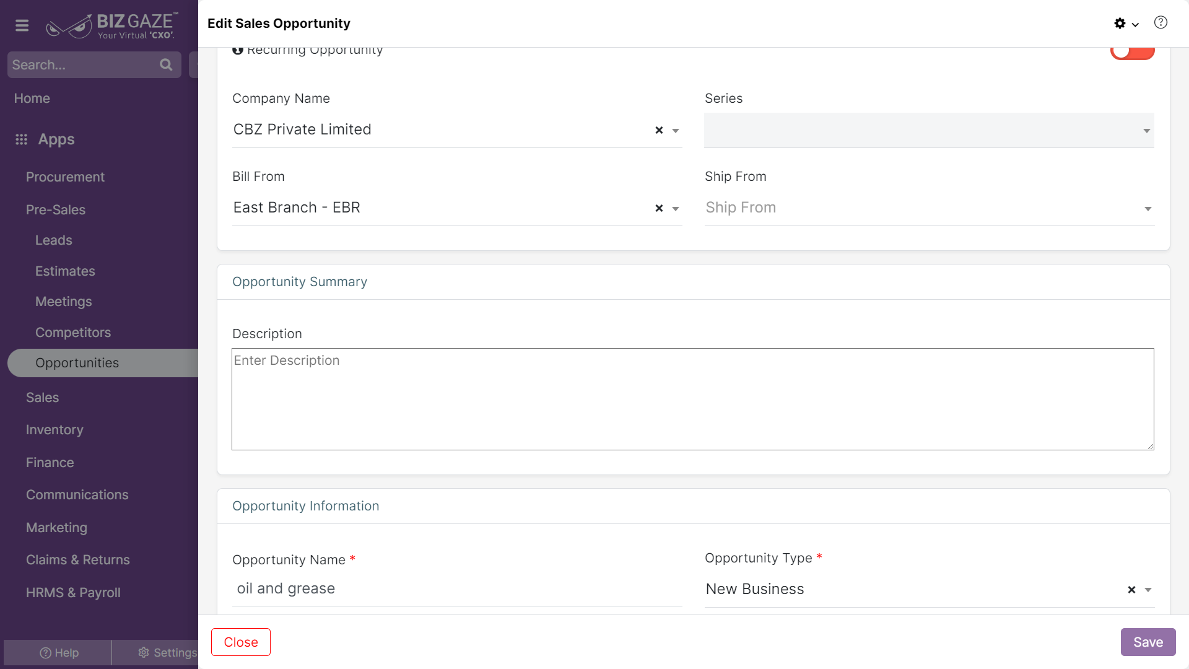
Task: Select Meetings in sidebar
Action: pos(64,302)
